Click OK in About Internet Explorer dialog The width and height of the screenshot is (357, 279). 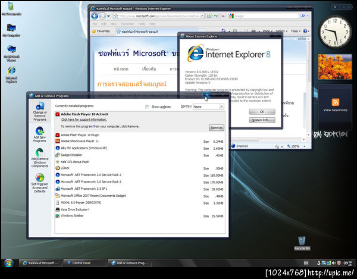(262, 112)
